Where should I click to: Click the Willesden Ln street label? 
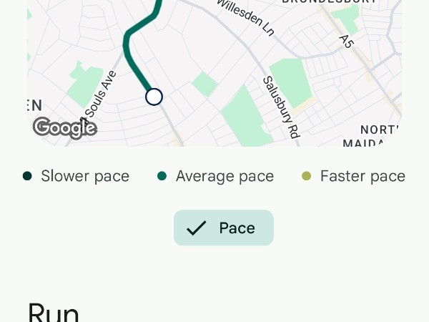coord(246,18)
